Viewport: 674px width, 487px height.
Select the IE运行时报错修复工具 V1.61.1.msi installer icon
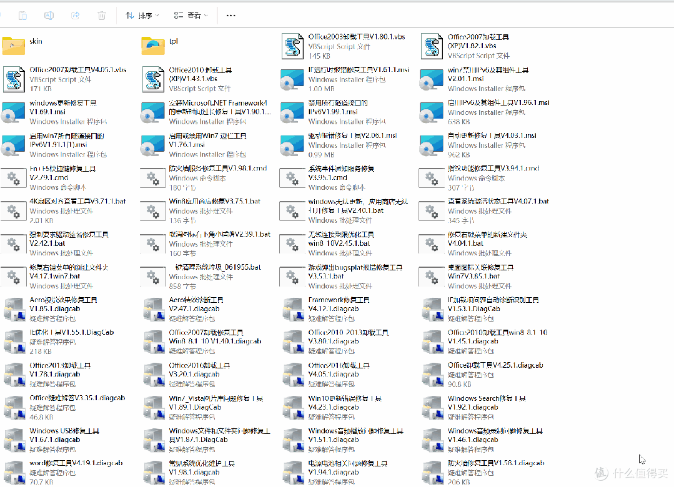pos(292,80)
